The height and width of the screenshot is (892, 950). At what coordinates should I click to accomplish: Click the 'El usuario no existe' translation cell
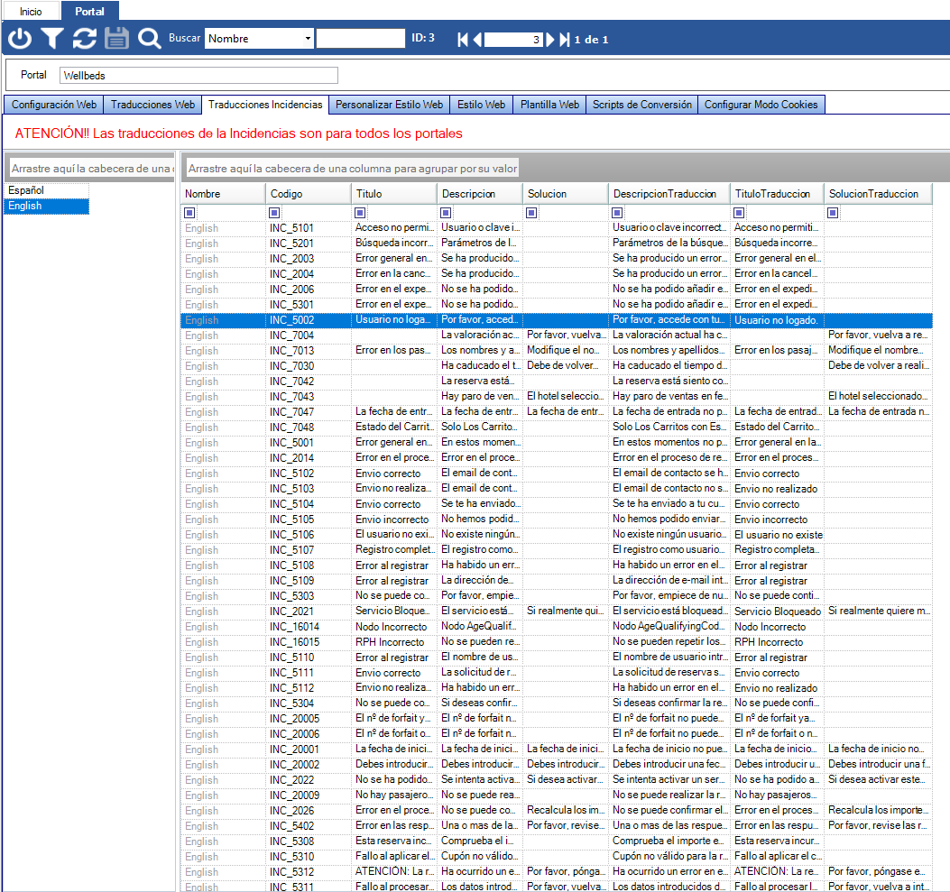[777, 535]
